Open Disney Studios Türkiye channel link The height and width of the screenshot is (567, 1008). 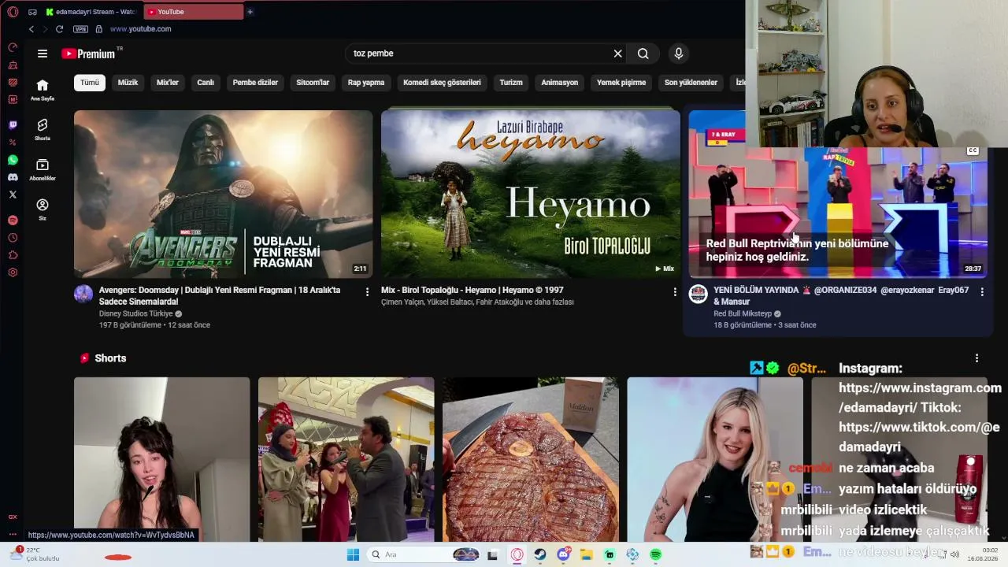(135, 313)
